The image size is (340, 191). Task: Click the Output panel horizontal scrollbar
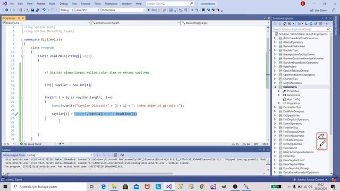point(89,173)
